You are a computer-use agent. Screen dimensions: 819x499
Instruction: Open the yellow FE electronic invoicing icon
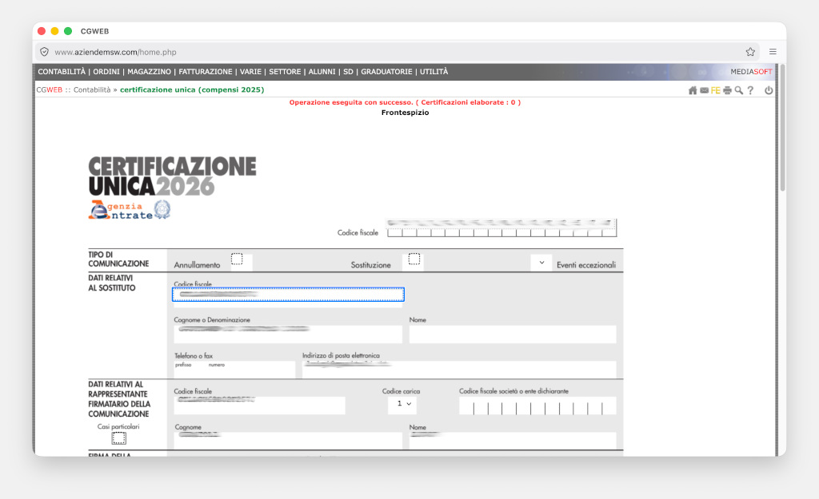pyautogui.click(x=715, y=90)
